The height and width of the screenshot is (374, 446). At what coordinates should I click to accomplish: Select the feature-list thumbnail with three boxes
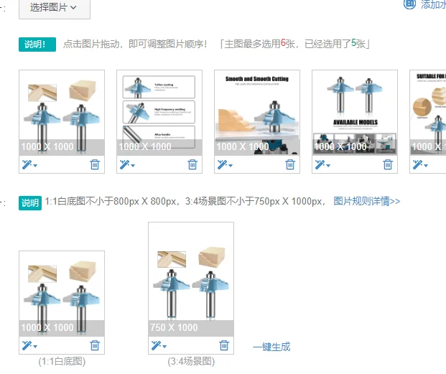point(159,113)
